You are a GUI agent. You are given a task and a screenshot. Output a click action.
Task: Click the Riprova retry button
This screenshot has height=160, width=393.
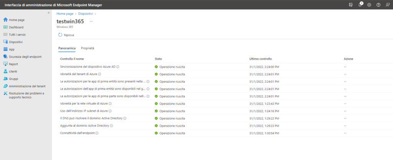click(x=66, y=35)
